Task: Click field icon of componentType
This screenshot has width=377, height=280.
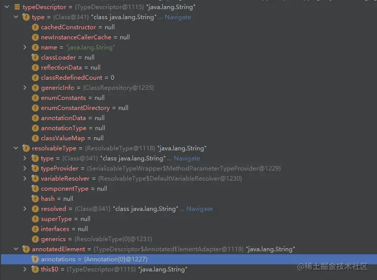Action: [35, 188]
